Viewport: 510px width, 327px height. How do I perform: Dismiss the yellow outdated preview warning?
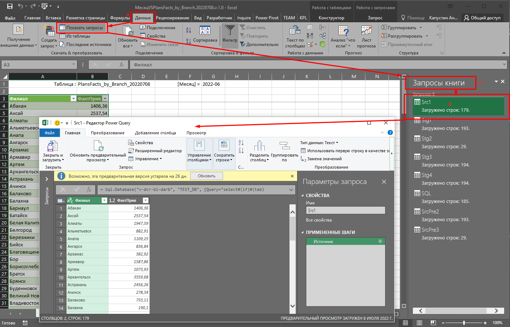point(292,176)
